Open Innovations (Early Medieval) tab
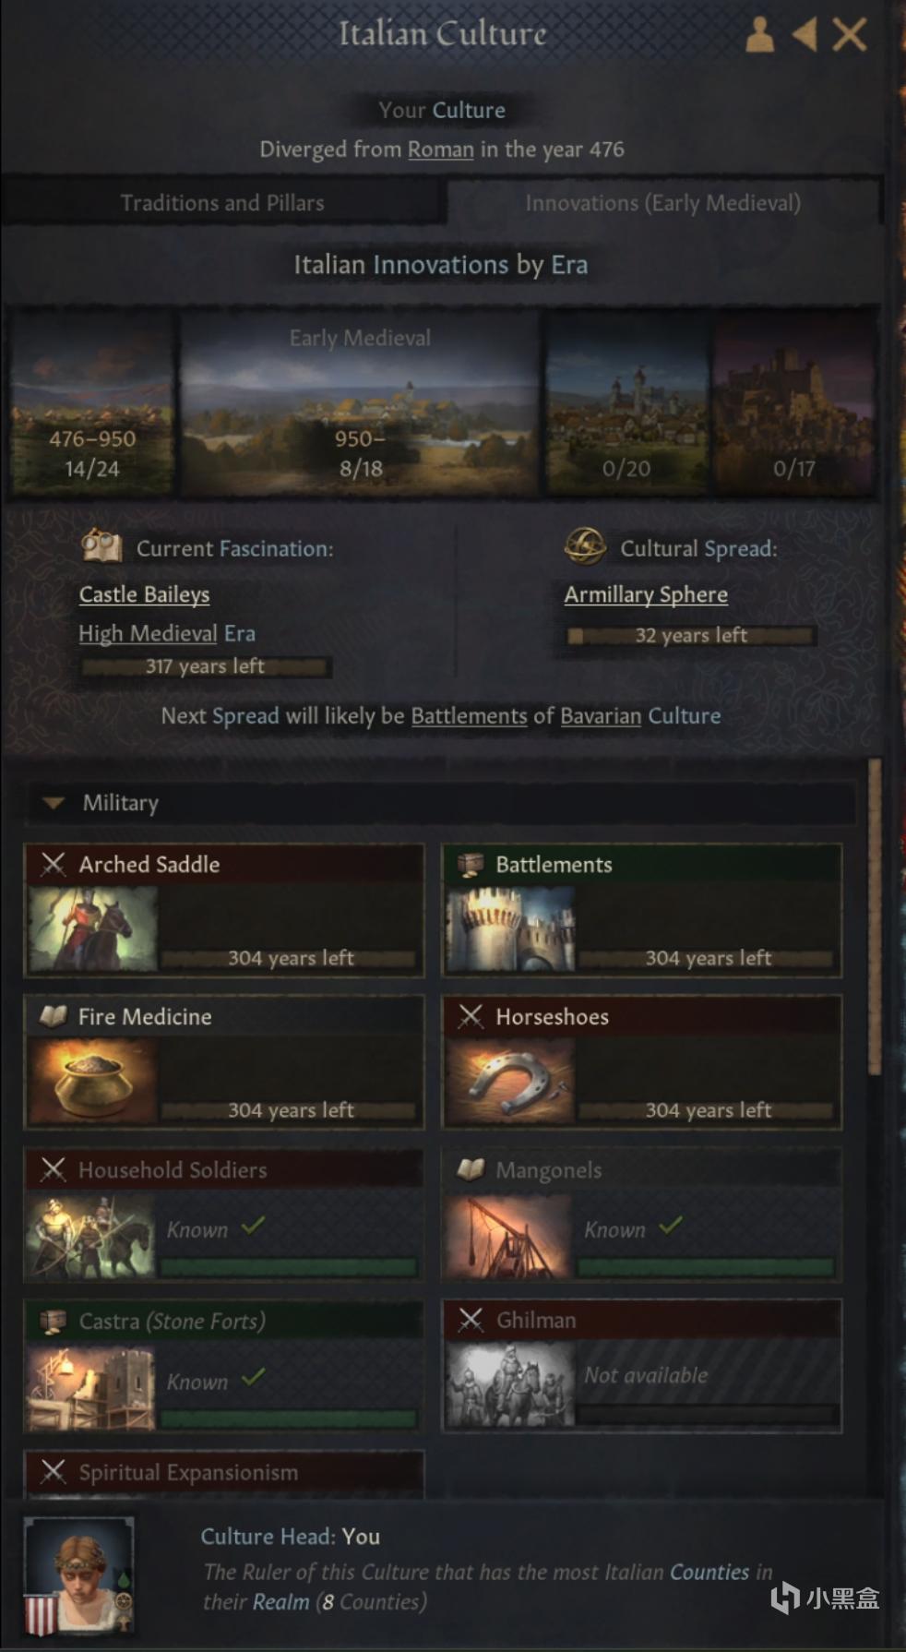Viewport: 906px width, 1652px height. (663, 202)
